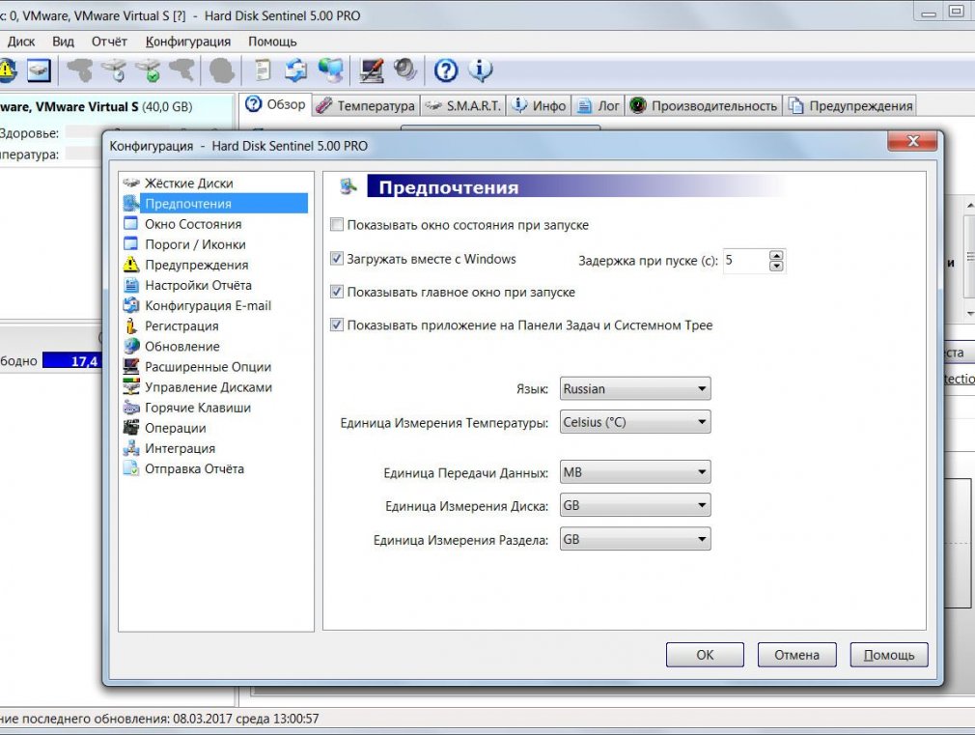Select the Preferences icon in sidebar
The width and height of the screenshot is (975, 735).
[131, 204]
